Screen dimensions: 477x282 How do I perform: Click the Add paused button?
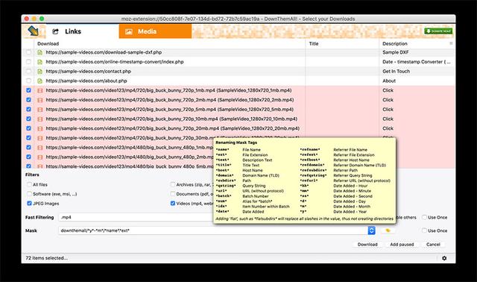[x=402, y=244]
